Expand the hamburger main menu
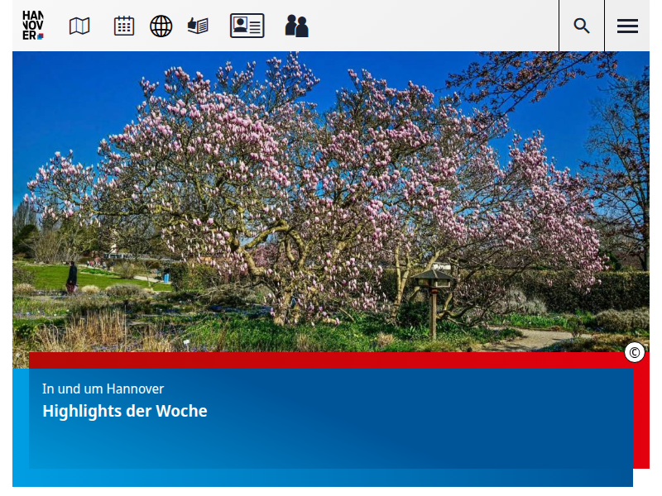The width and height of the screenshot is (662, 496). click(627, 26)
